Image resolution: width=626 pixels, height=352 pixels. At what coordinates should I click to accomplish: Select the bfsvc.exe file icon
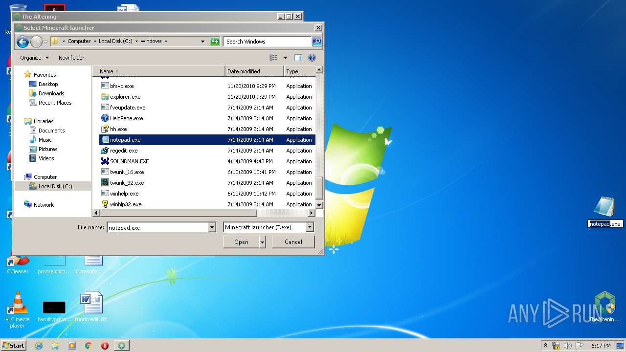click(x=105, y=86)
